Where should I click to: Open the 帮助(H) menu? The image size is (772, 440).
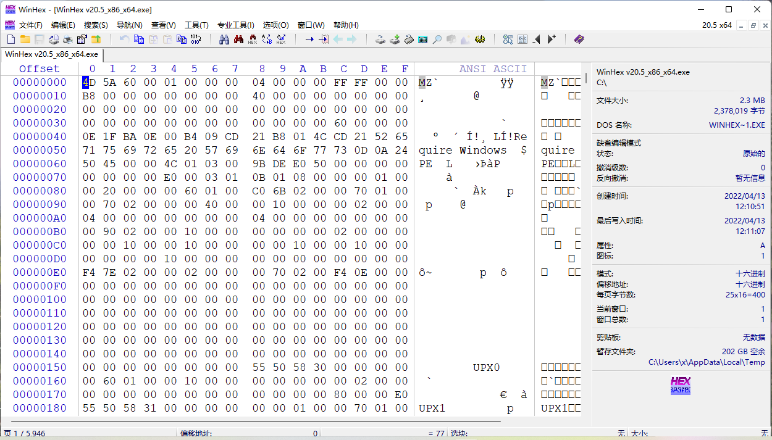pyautogui.click(x=346, y=25)
